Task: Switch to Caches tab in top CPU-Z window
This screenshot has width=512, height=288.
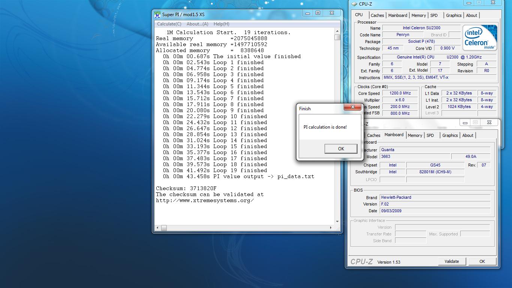Action: point(377,15)
